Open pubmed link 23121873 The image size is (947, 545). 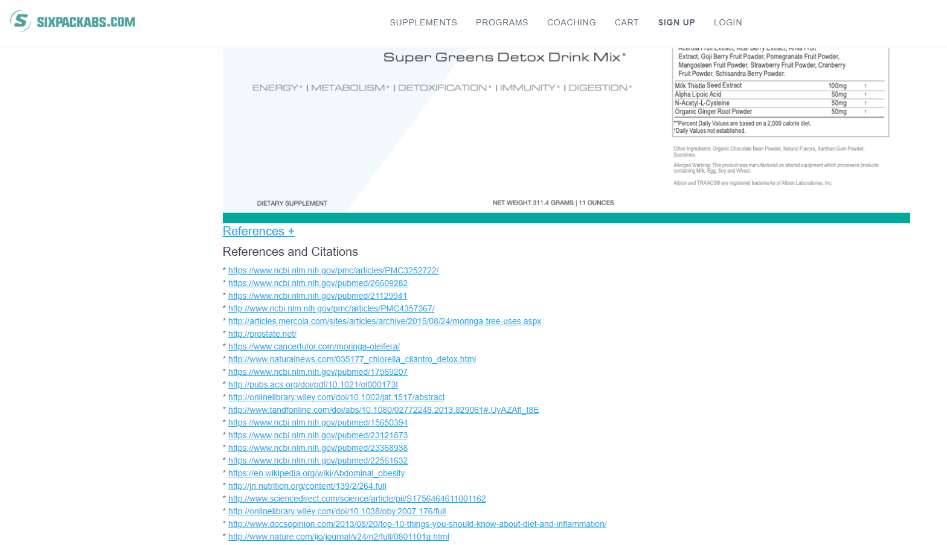tap(318, 435)
